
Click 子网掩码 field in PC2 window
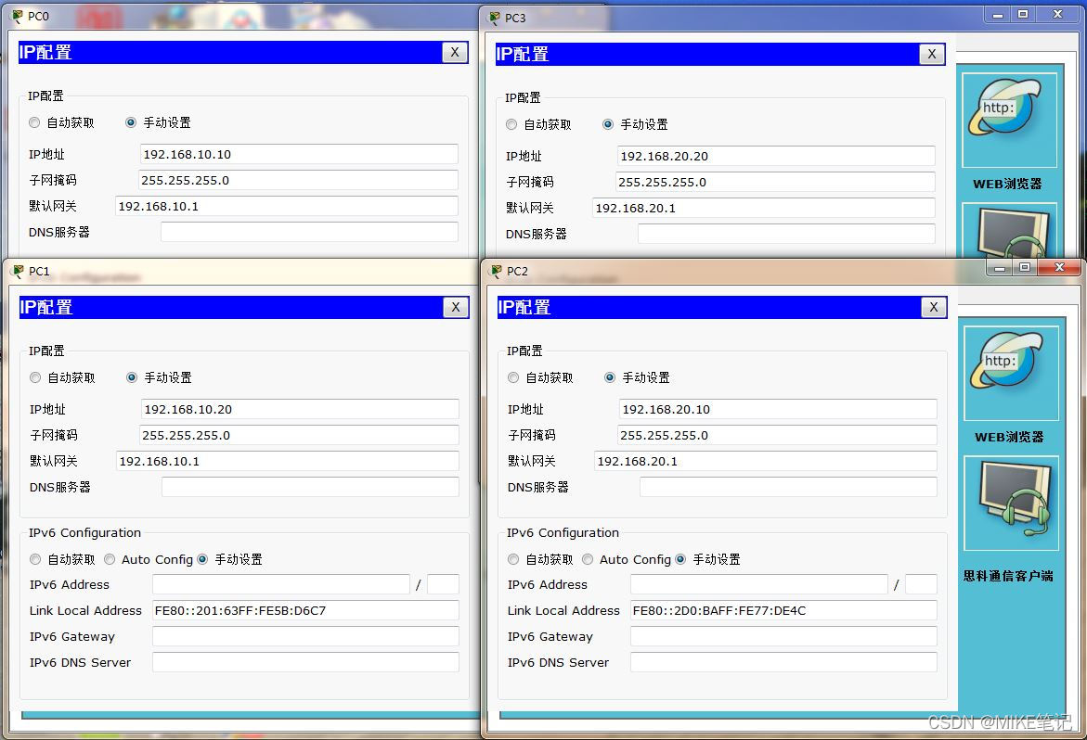coord(777,436)
